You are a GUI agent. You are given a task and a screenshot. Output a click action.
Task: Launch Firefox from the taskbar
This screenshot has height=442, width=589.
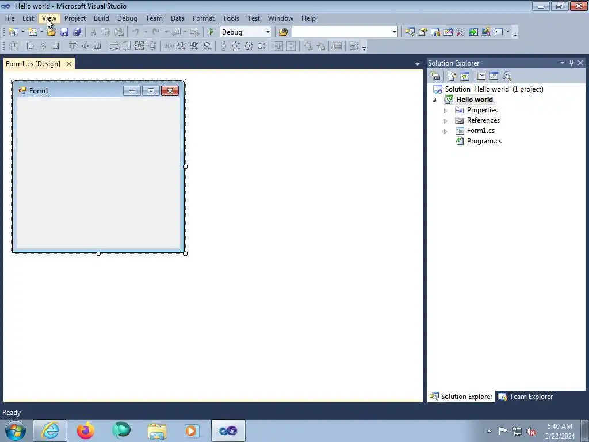pos(86,430)
